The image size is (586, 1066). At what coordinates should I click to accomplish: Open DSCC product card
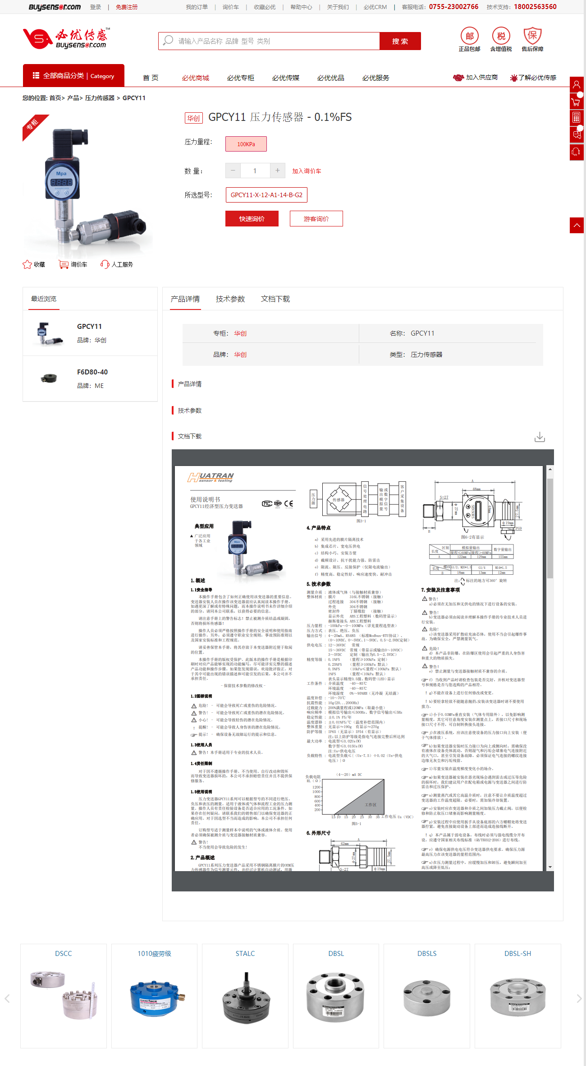click(64, 996)
